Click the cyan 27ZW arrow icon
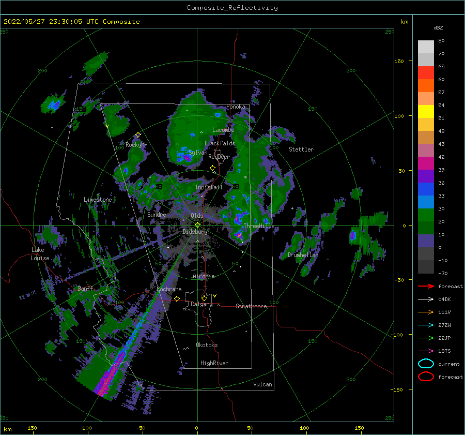 (x=426, y=325)
